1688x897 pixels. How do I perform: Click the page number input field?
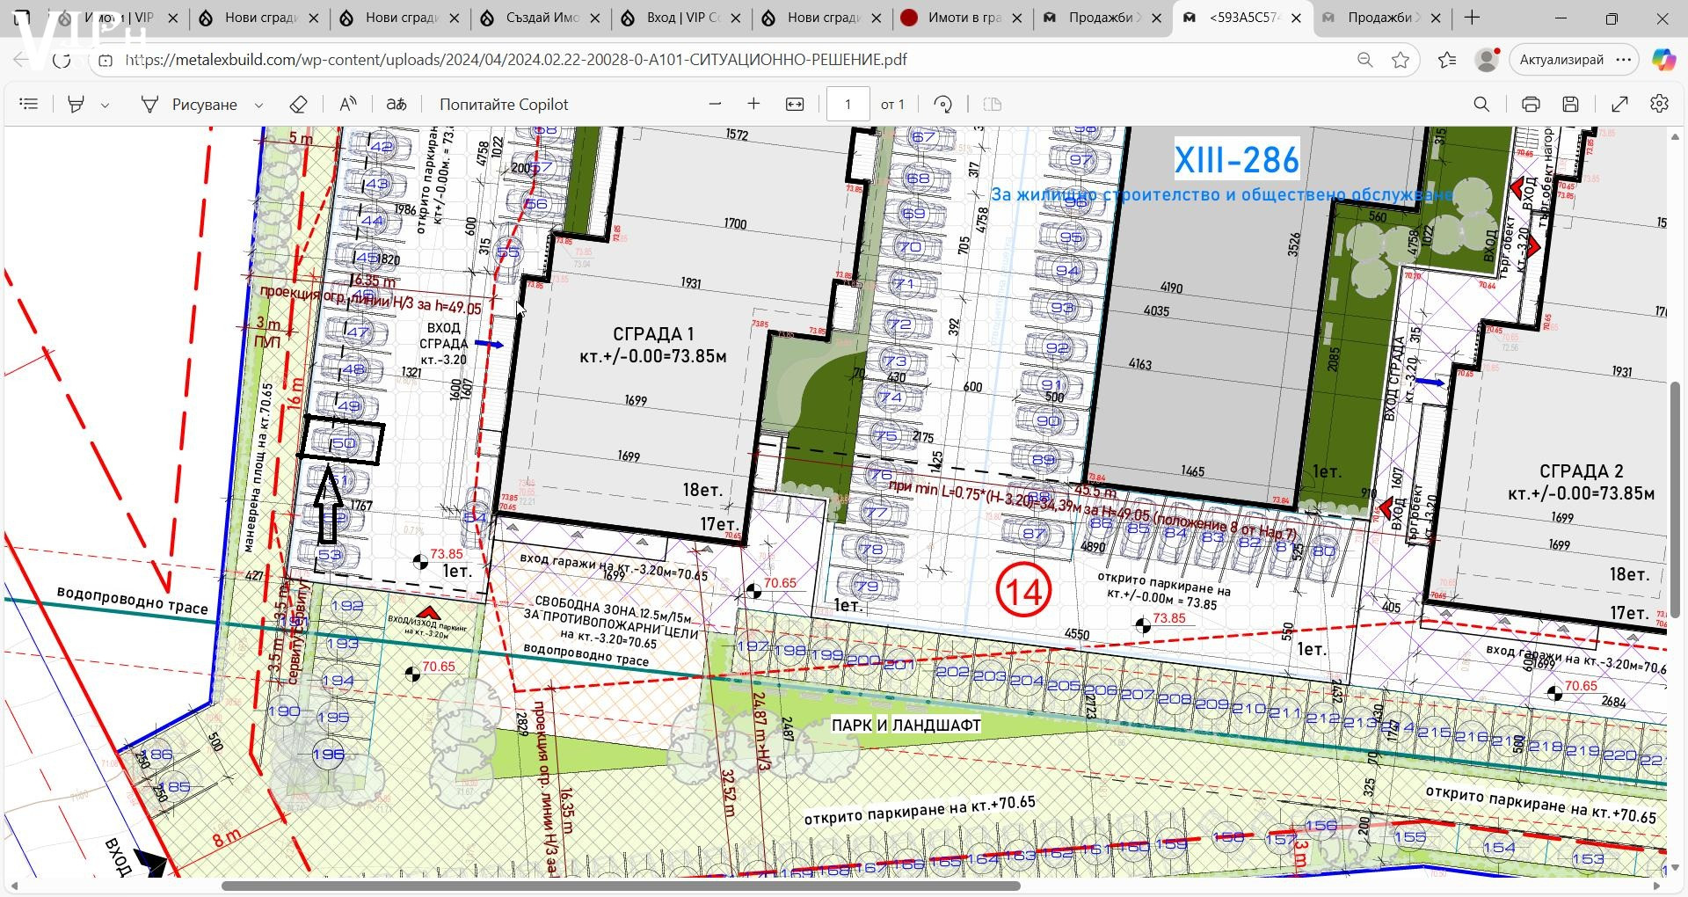tap(848, 105)
